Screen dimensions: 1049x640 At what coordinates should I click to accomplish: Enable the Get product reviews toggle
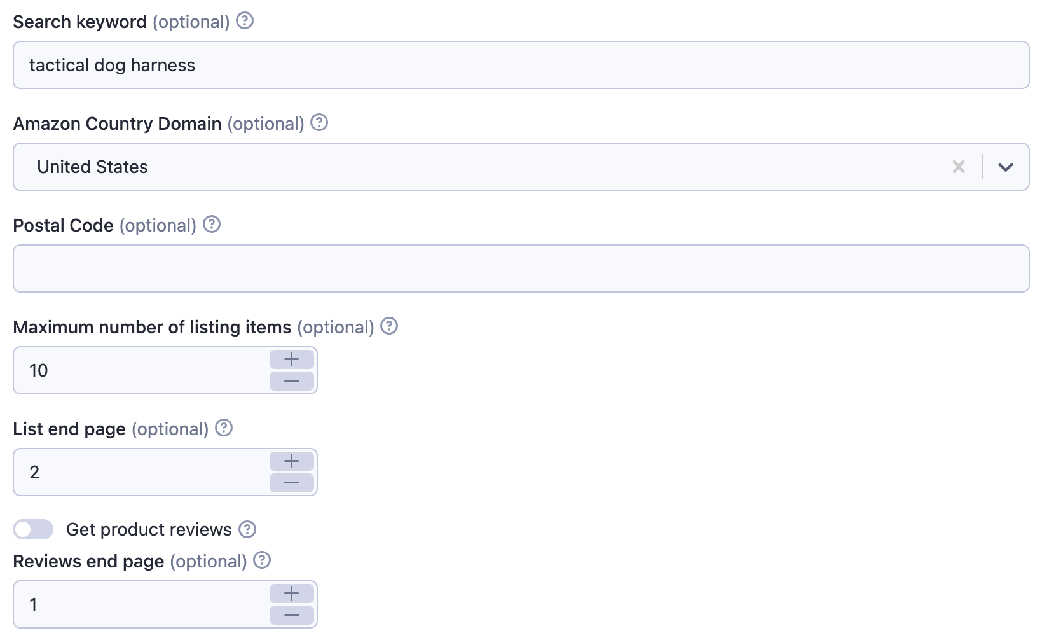coord(33,529)
